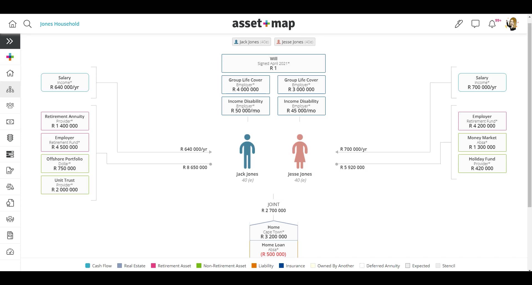Image resolution: width=532 pixels, height=285 pixels.
Task: Select the gauge dashboard icon at sidebar bottom
Action: (10, 252)
